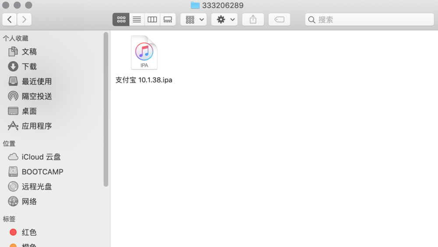Switch to icon view
The image size is (438, 247).
click(121, 20)
